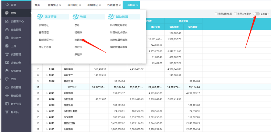The image size is (271, 132).
Task: Click the 固定资产 icon in sidebar
Action: point(7,38)
